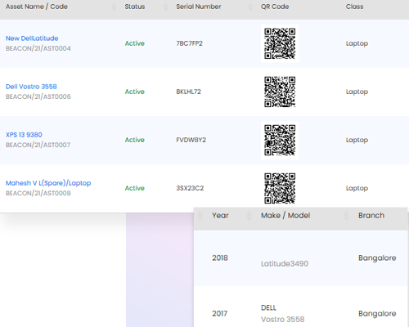Click the Status column header
The height and width of the screenshot is (327, 409).
135,7
